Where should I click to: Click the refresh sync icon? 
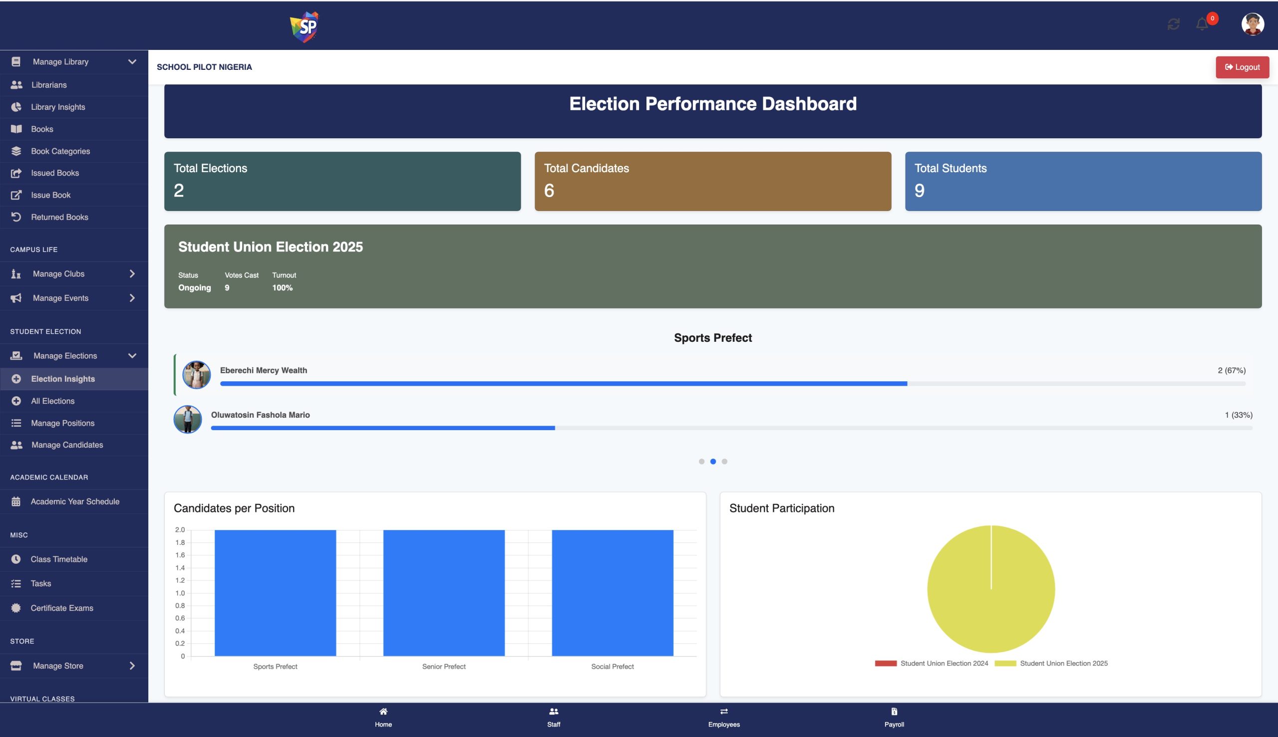tap(1173, 24)
